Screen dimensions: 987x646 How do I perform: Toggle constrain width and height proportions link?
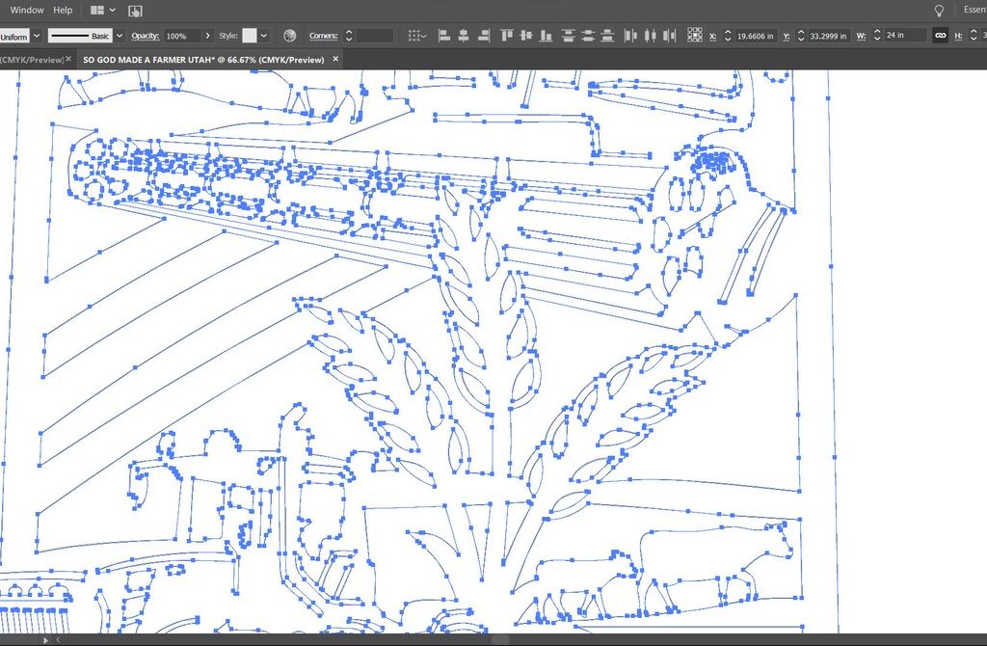(x=940, y=36)
